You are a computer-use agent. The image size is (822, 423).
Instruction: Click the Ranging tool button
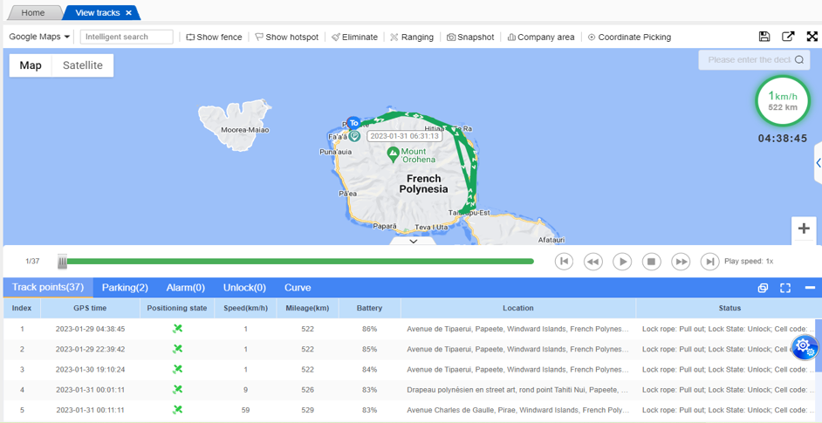tap(411, 38)
